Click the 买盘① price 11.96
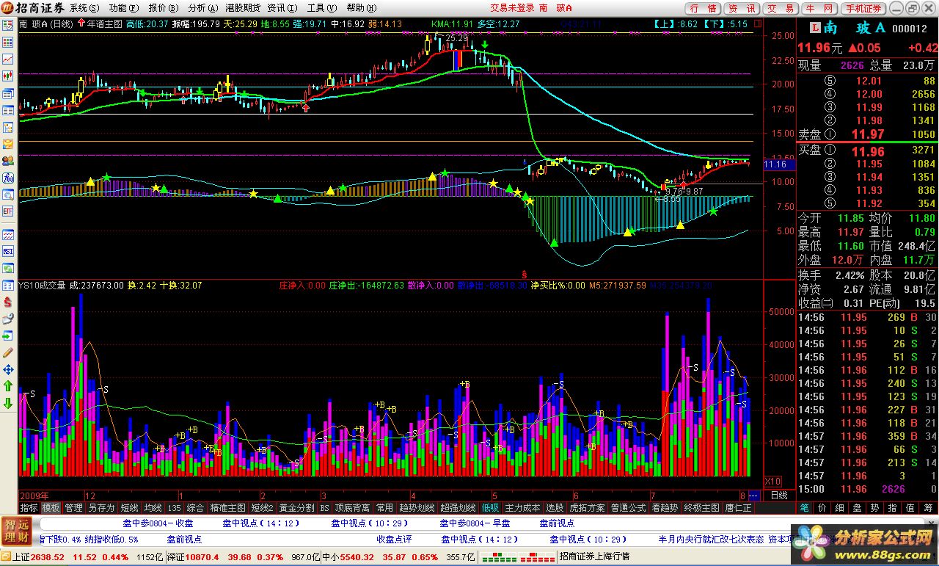Viewport: 939px width, 566px height. [x=868, y=151]
